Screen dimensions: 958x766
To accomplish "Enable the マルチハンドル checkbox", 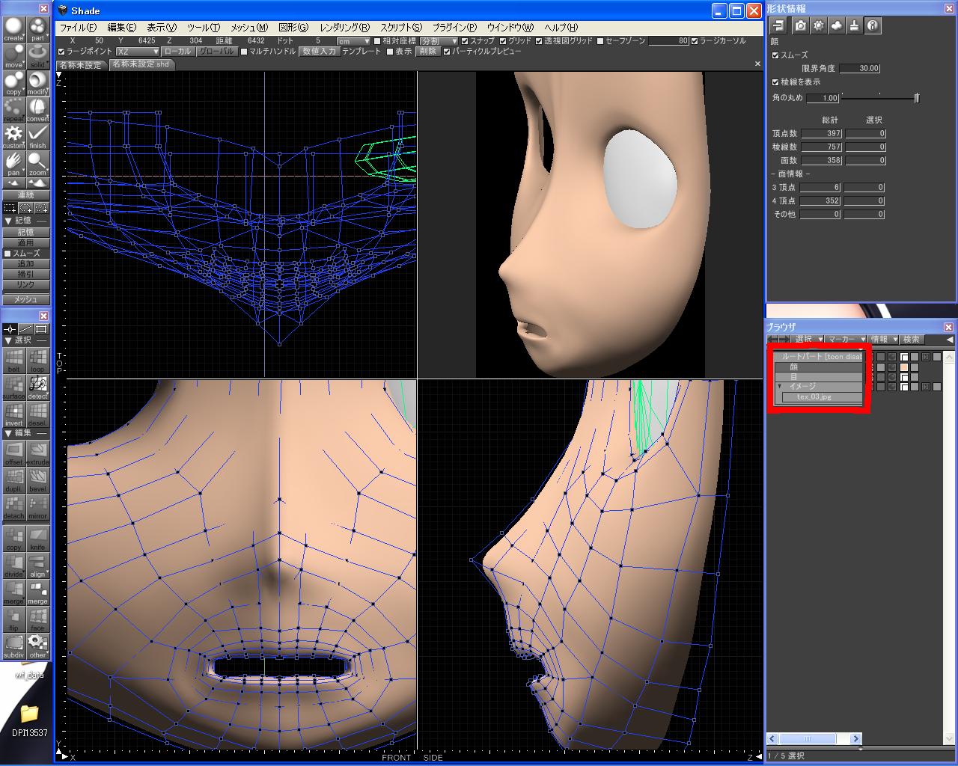I will pos(245,52).
